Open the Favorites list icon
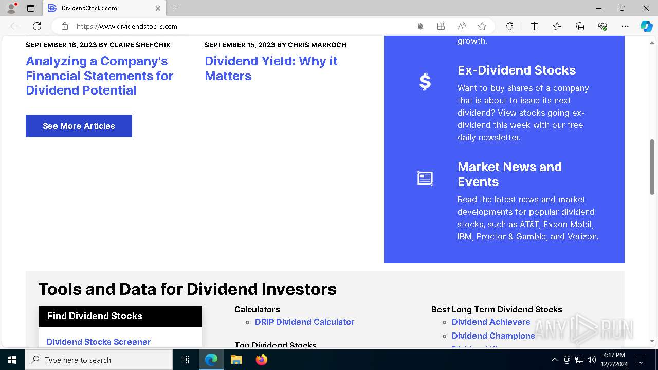The width and height of the screenshot is (658, 370). (557, 26)
